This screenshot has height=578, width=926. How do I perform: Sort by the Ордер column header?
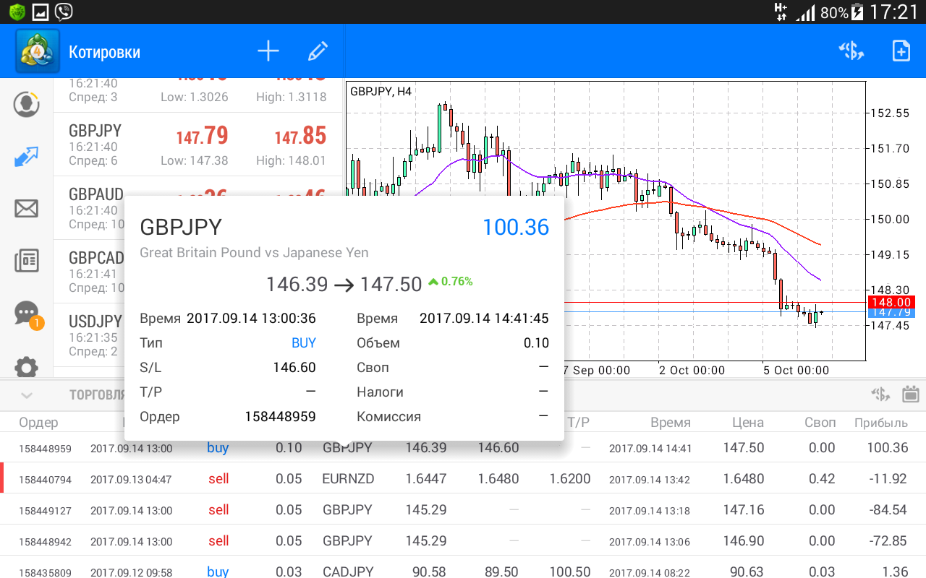point(38,423)
